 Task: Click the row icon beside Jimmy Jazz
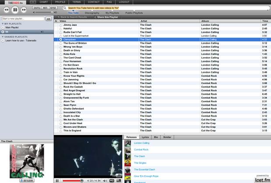point(61,25)
